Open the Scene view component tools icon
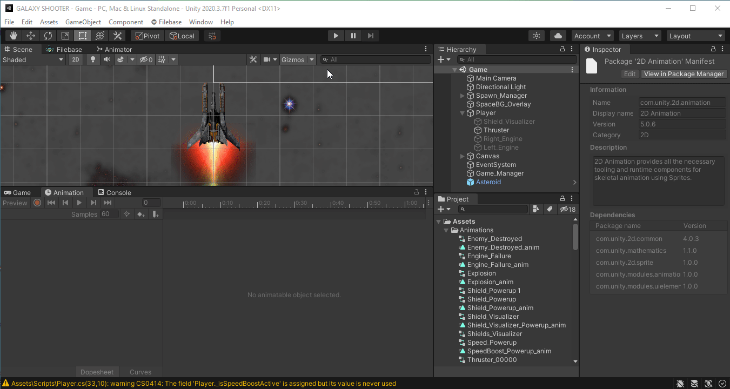 253,59
